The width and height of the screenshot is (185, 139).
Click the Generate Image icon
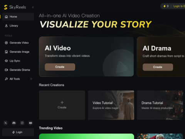point(6,52)
